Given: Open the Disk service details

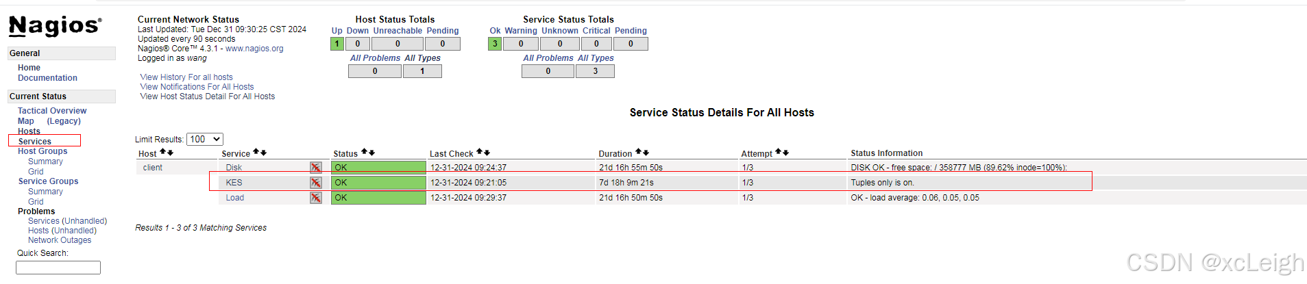Looking at the screenshot, I should pyautogui.click(x=234, y=168).
